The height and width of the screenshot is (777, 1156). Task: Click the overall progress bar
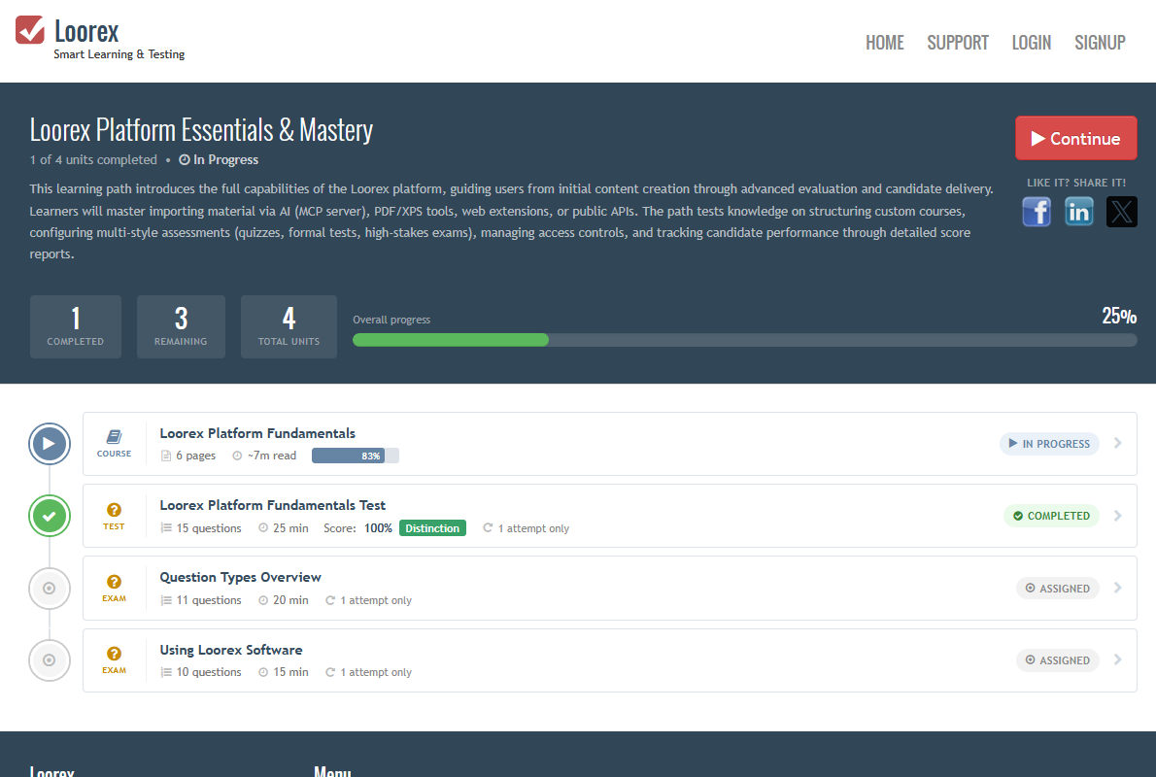pyautogui.click(x=745, y=340)
